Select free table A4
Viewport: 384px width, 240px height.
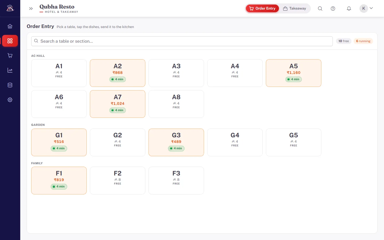235,73
